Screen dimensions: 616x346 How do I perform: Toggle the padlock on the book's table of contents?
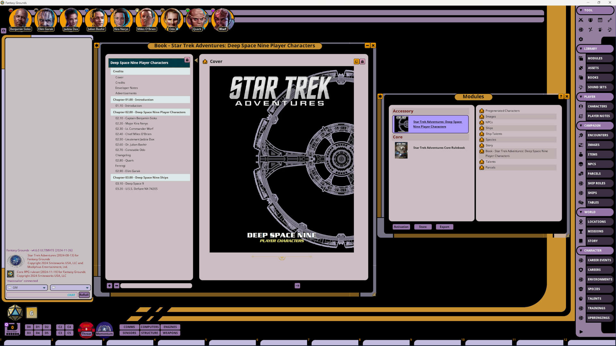(187, 60)
